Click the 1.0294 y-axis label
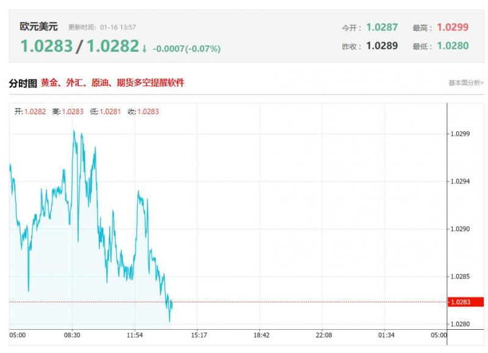 pyautogui.click(x=460, y=181)
